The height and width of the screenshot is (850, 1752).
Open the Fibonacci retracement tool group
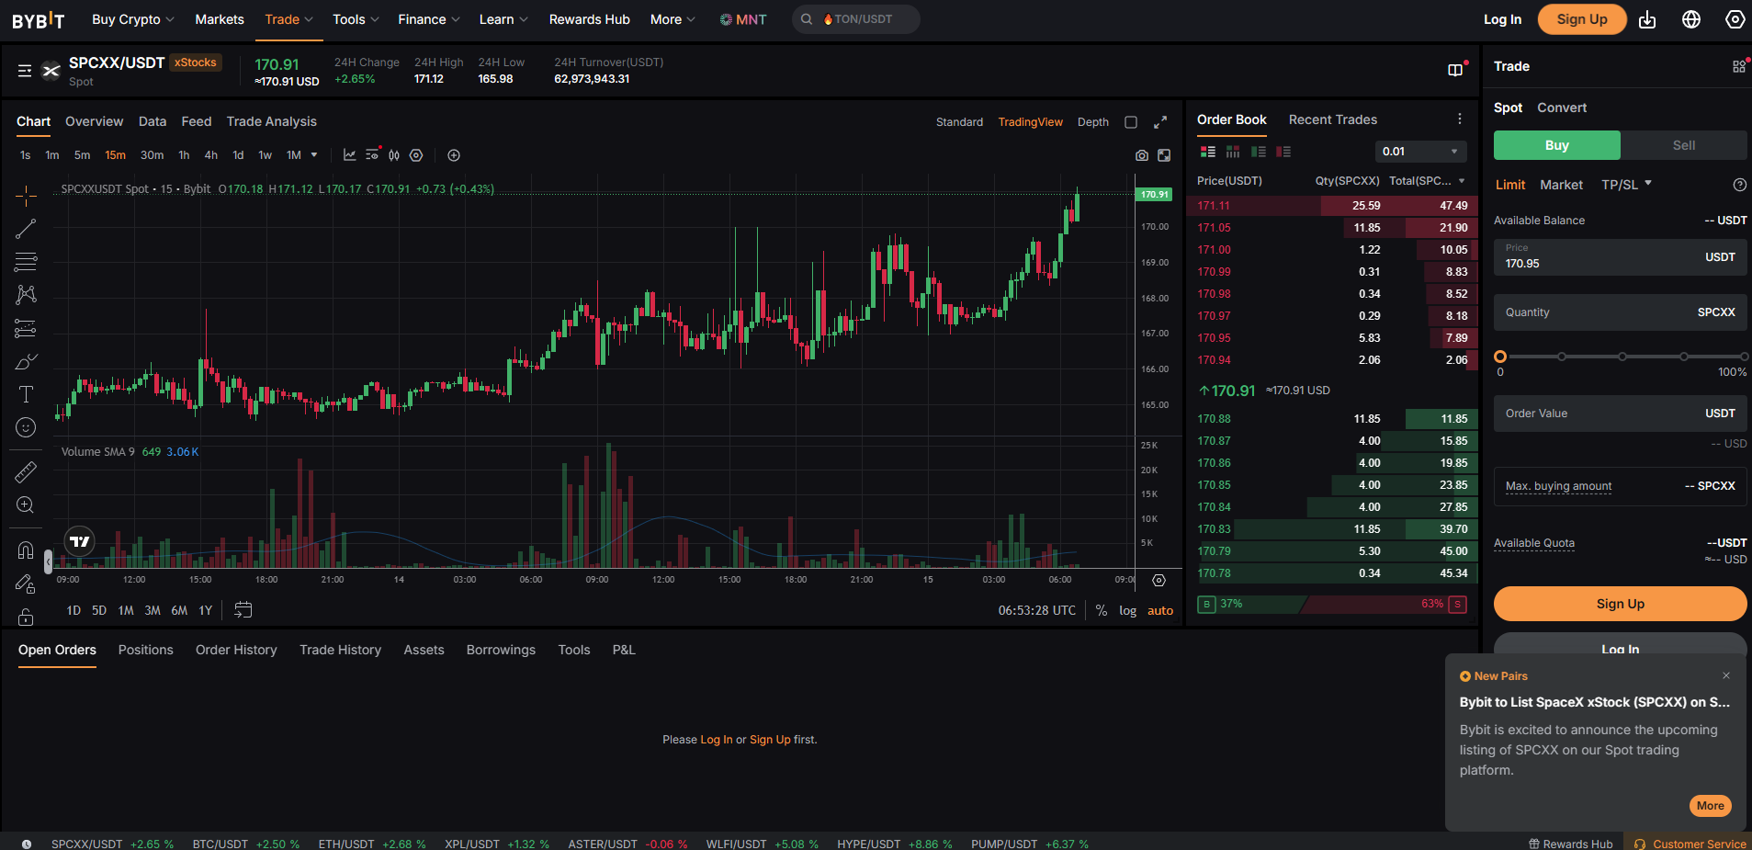(x=26, y=262)
